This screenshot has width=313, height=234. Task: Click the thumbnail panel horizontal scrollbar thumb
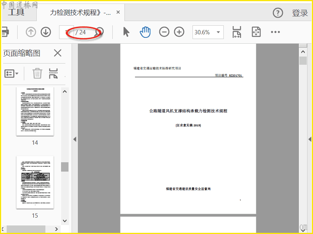(26, 229)
